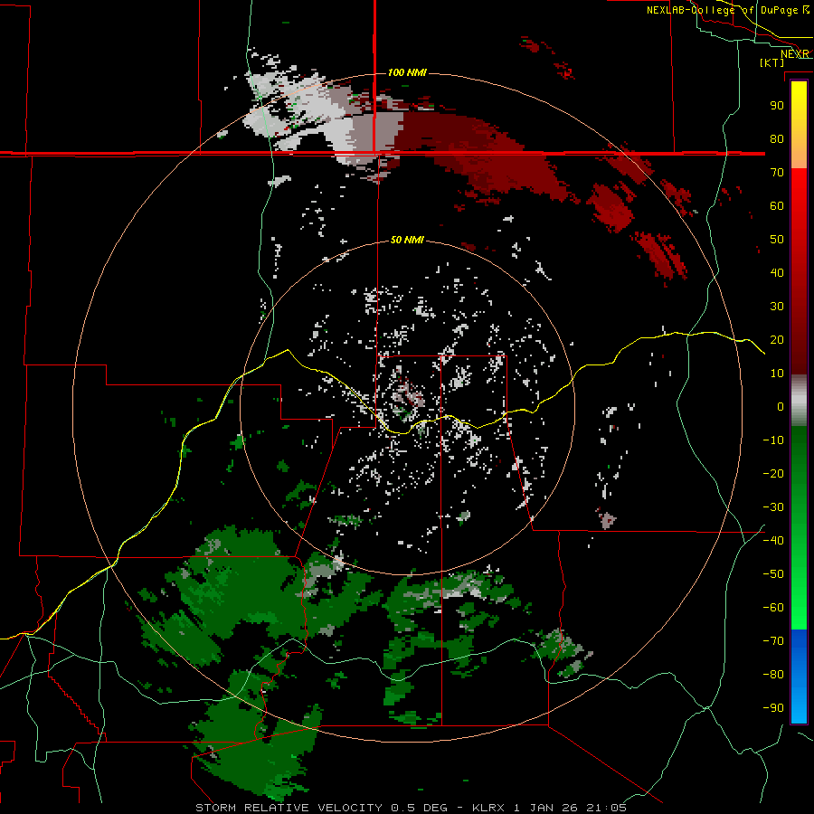Click the '-20' value on velocity scale
Image resolution: width=814 pixels, height=814 pixels.
(773, 474)
